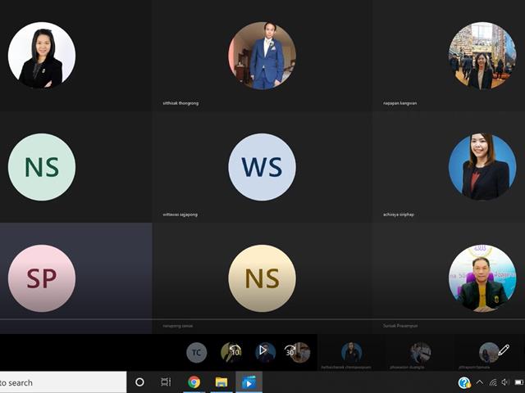Screen dimensions: 525x393
Task: Skip forward 30 seconds in the video
Action: (290, 351)
